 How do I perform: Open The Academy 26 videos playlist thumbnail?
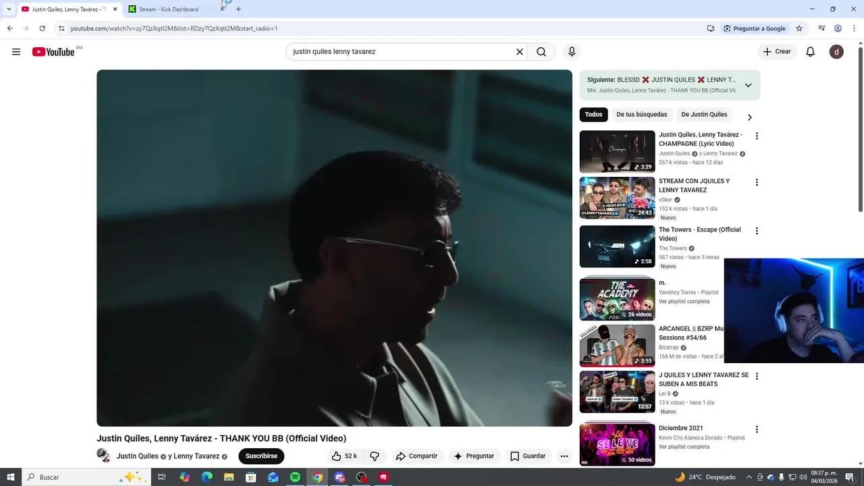pos(617,299)
